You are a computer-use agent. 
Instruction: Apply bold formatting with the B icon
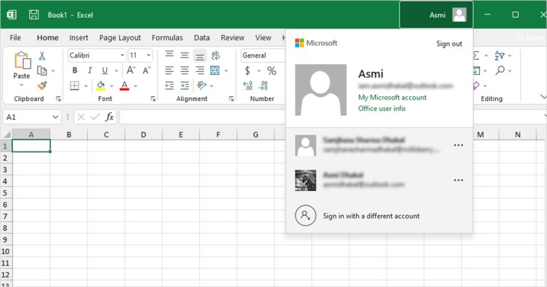tap(74, 71)
